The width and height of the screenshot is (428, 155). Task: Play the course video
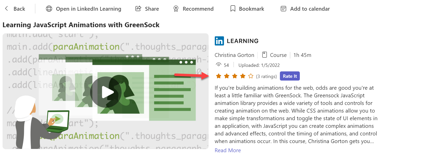[x=106, y=92]
